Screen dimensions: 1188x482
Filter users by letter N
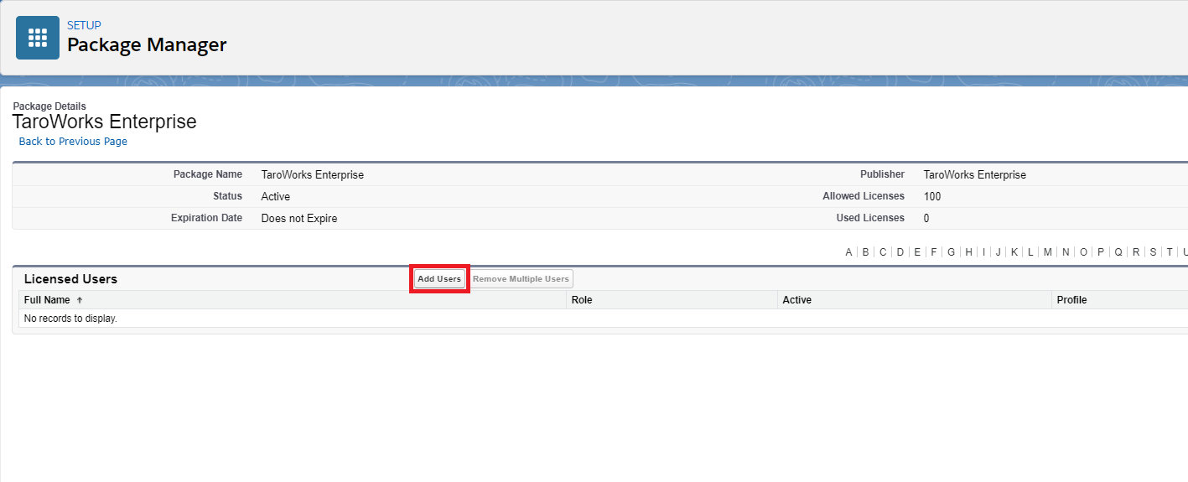(1066, 252)
